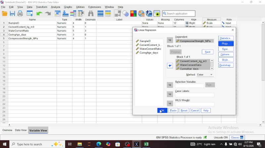Click the yellow grid Insert Variable icon
This screenshot has height=148, width=265.
pos(108,14)
